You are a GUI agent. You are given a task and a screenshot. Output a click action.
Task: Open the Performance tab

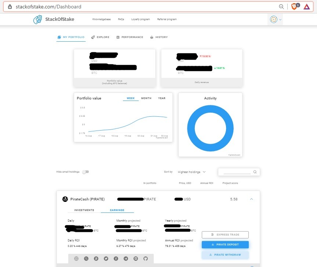[x=130, y=37]
